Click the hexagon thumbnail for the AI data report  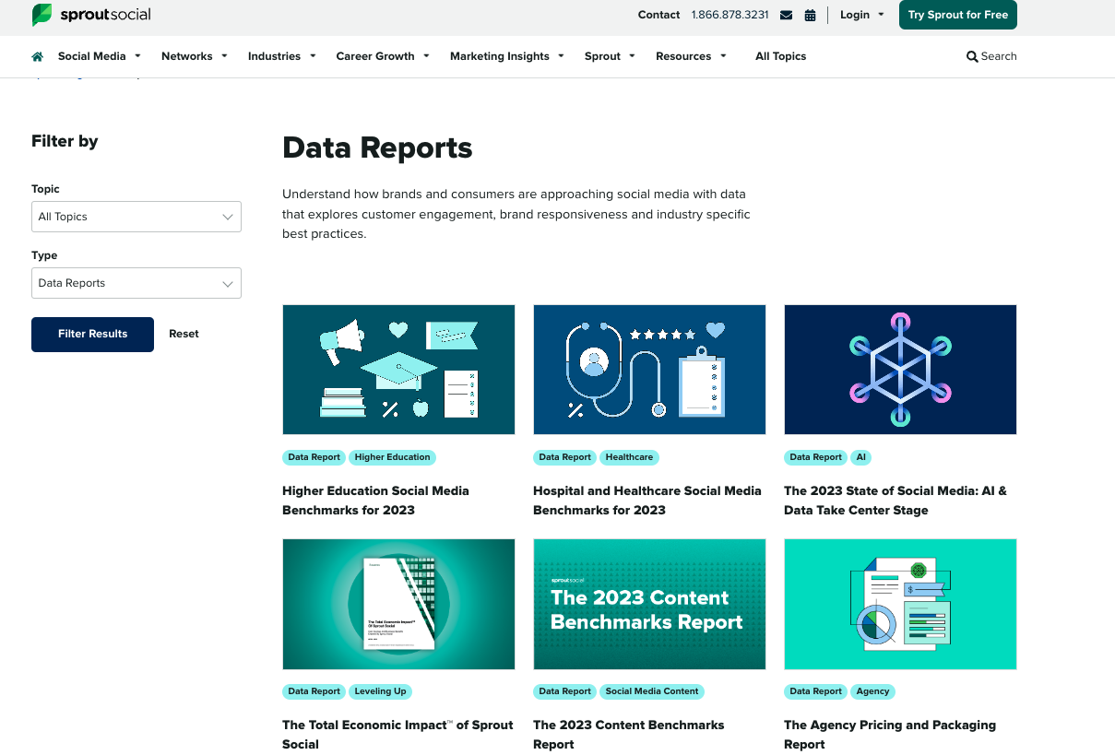[x=899, y=369]
